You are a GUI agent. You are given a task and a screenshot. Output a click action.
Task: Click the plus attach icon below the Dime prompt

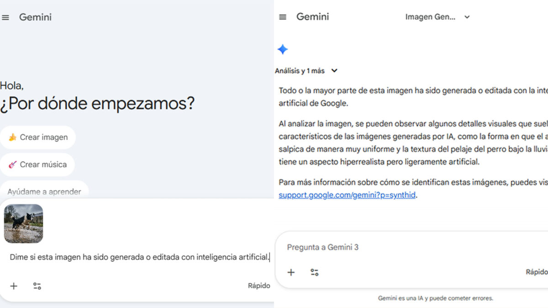14,286
